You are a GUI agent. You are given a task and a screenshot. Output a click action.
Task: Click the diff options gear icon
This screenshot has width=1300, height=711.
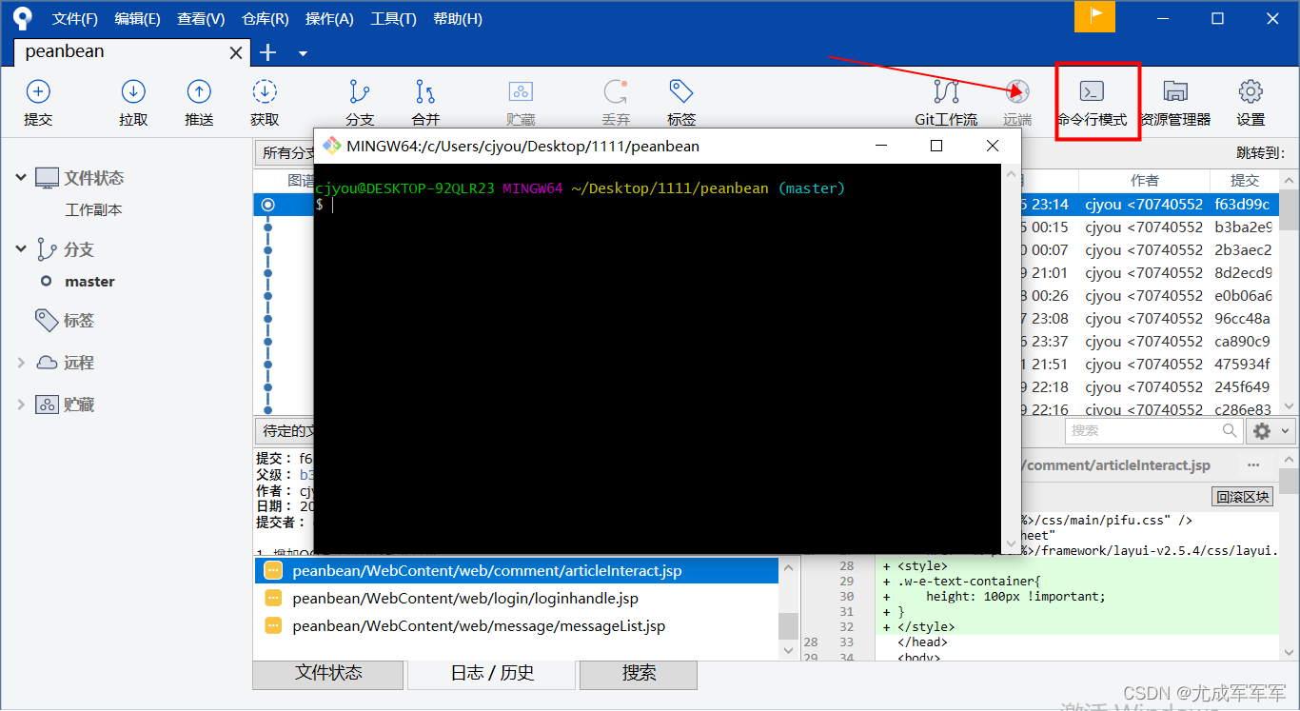point(1262,431)
